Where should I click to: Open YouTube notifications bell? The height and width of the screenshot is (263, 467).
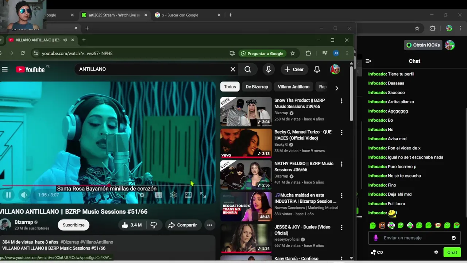(x=317, y=69)
